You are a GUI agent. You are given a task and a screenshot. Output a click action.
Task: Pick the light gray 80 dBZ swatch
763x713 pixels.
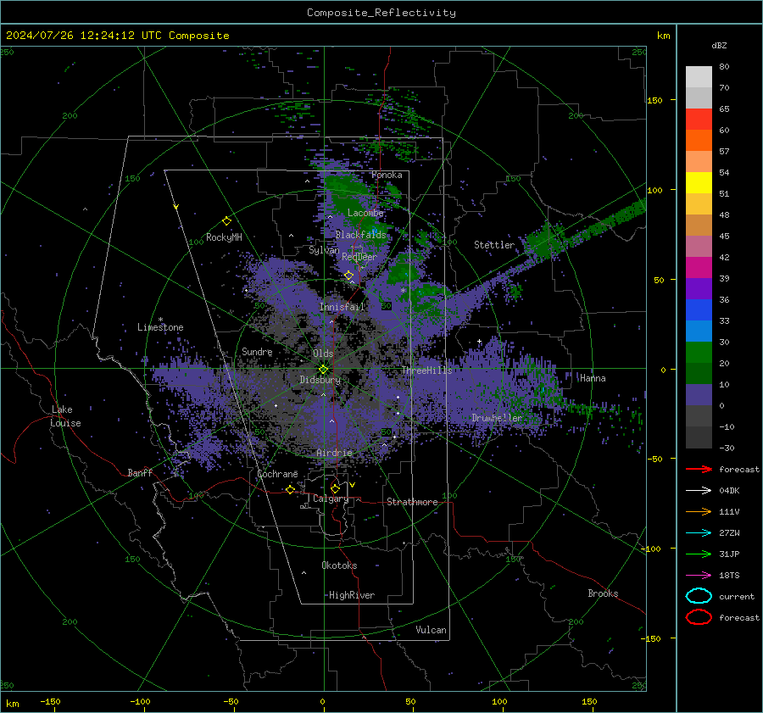click(699, 77)
